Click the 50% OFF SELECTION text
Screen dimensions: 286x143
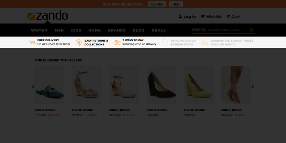tap(122, 5)
